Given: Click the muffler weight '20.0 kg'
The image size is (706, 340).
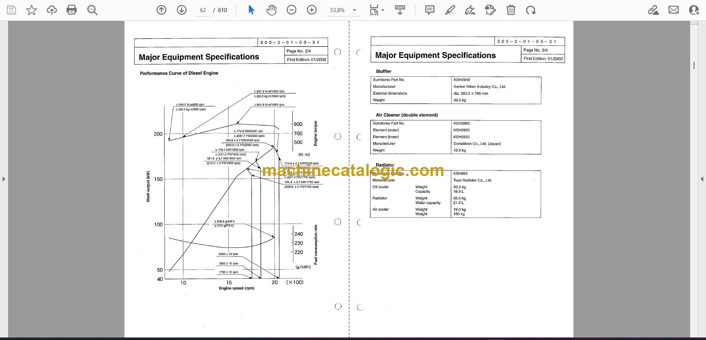Looking at the screenshot, I should 460,100.
